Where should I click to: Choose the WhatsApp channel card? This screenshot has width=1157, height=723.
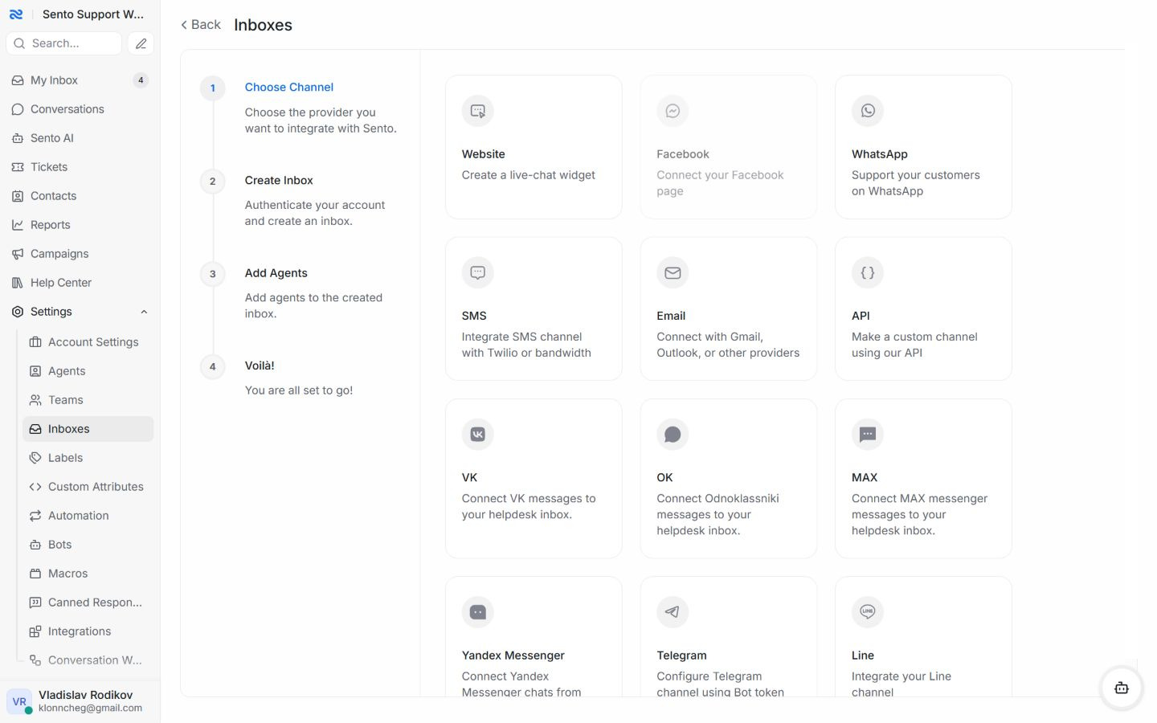[923, 147]
